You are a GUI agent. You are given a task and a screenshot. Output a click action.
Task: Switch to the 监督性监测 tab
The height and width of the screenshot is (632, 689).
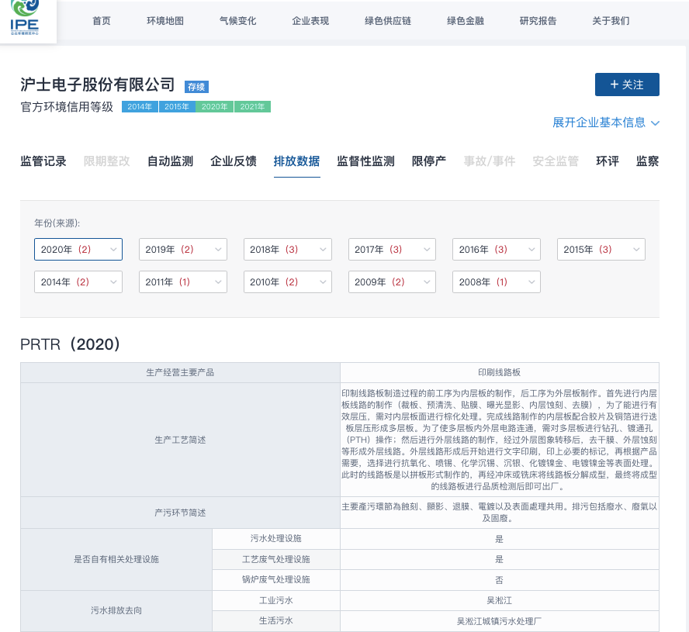[x=365, y=161]
